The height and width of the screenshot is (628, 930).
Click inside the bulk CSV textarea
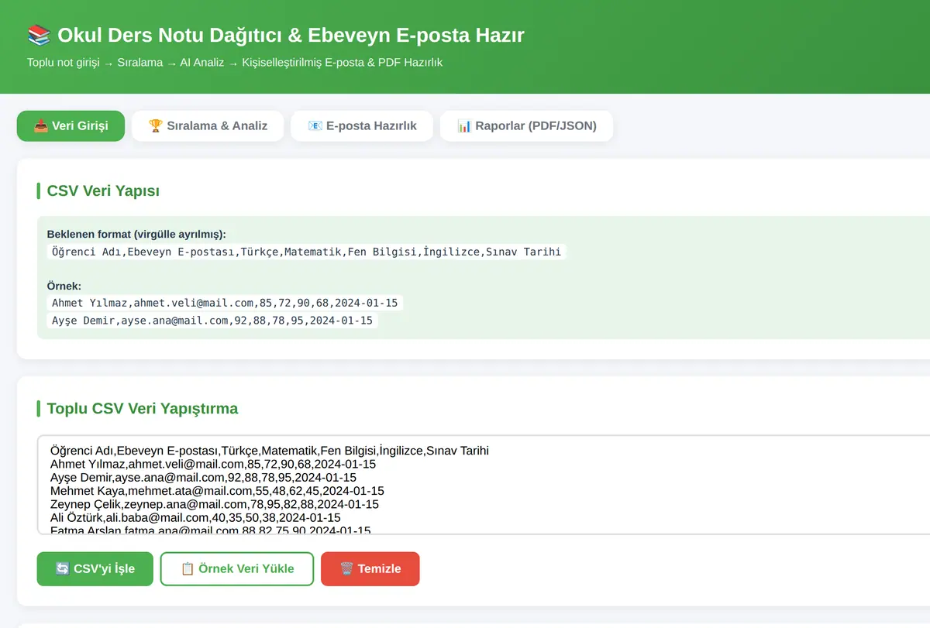point(484,485)
